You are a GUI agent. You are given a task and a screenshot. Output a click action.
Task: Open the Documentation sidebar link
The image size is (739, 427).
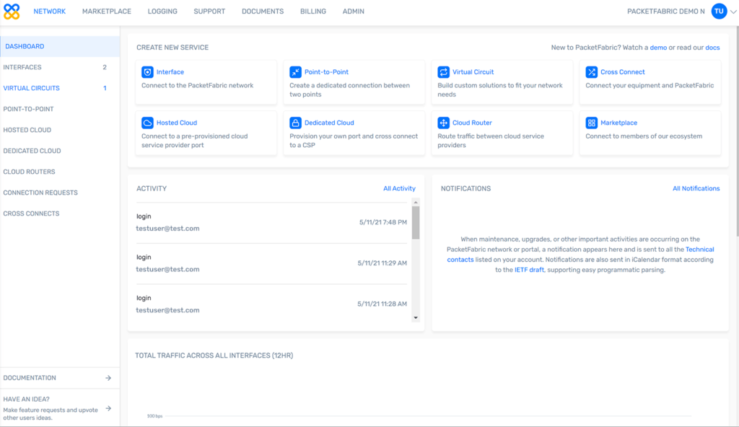(60, 378)
